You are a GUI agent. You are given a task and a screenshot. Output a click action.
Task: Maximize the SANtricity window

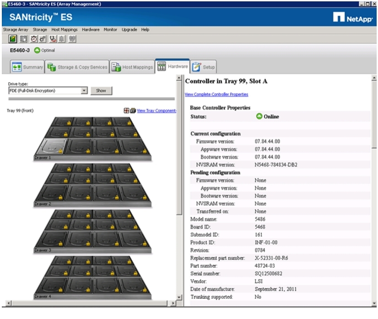point(367,4)
